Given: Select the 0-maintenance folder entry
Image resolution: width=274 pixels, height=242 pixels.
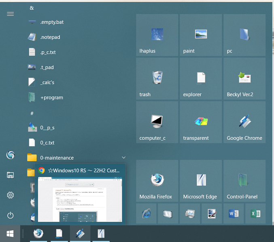Looking at the screenshot, I should point(77,158).
